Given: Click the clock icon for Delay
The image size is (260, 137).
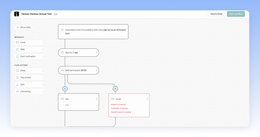Looking at the screenshot, I should pyautogui.click(x=17, y=71).
